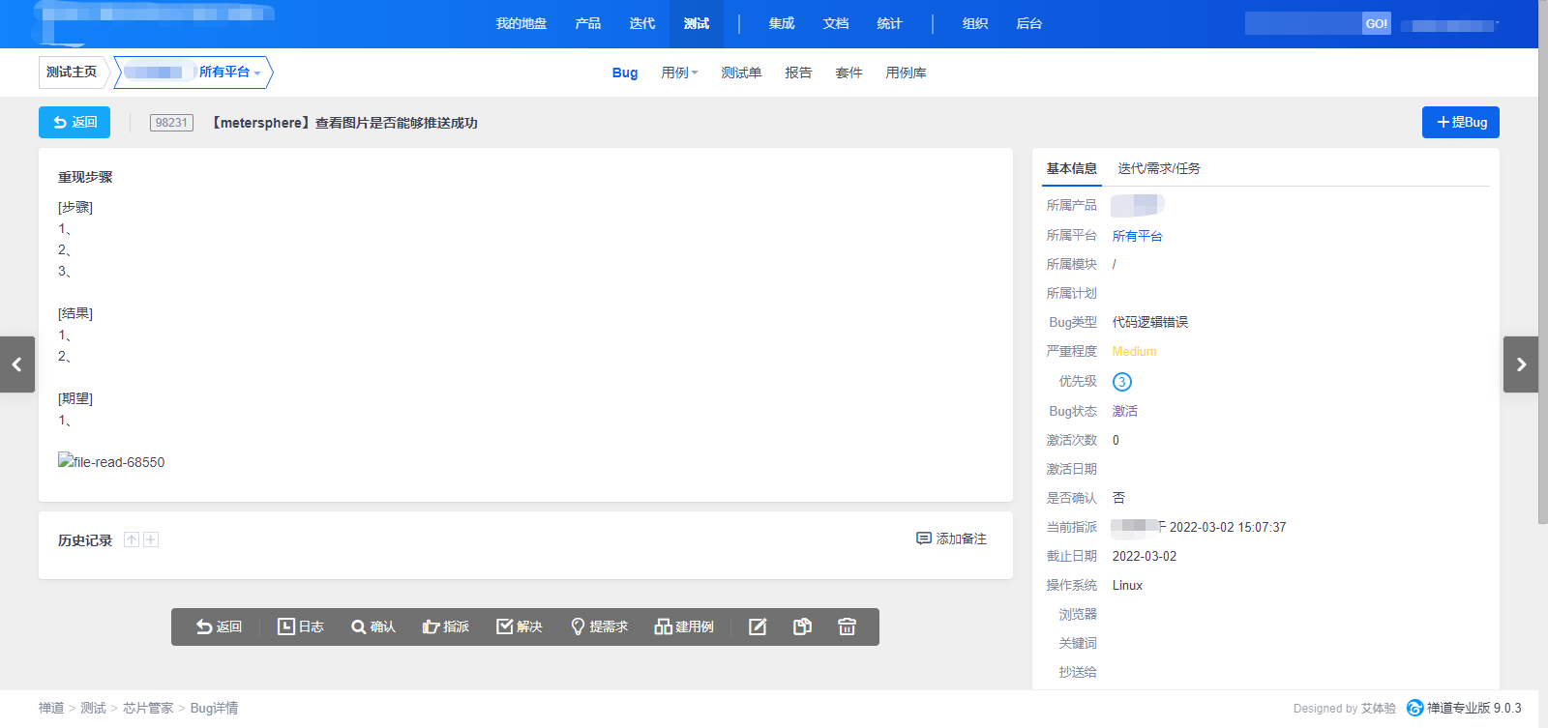Switch to 迭代/需求/任务 tab
Image resolution: width=1548 pixels, height=728 pixels.
point(1159,168)
